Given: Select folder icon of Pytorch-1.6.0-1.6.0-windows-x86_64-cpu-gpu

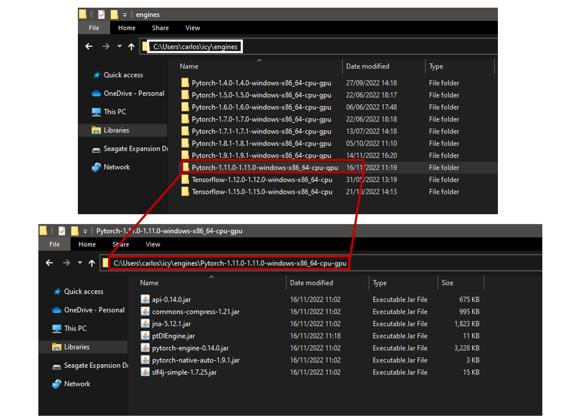Looking at the screenshot, I should tap(185, 107).
